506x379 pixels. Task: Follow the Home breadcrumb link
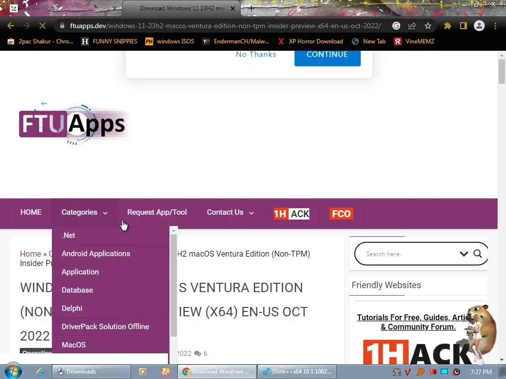[x=31, y=254]
